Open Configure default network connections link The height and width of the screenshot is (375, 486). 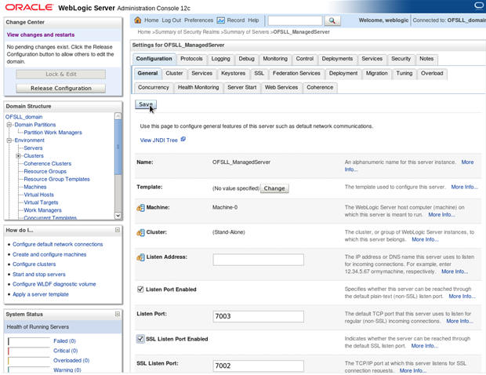coord(58,245)
